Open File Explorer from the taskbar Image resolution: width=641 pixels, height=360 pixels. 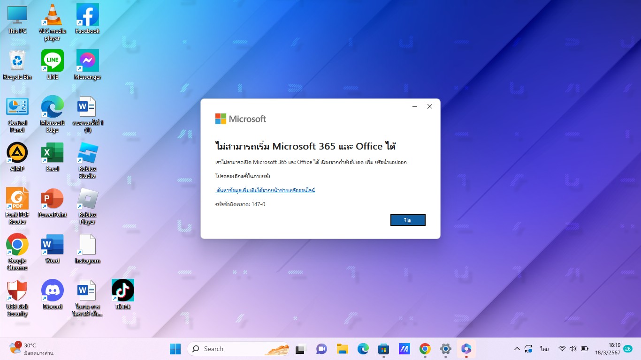point(342,349)
